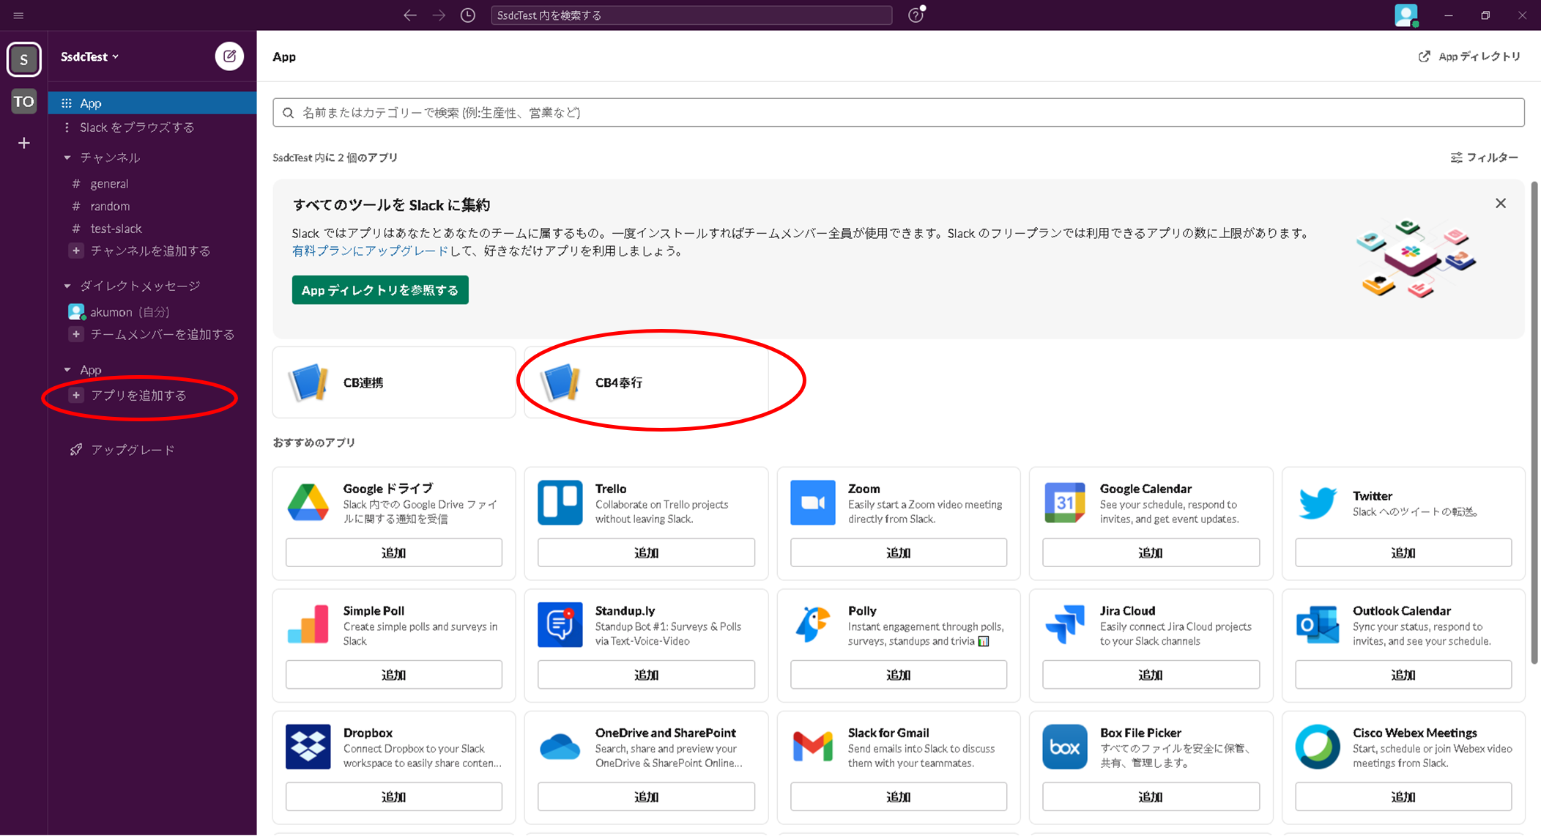Open the フィルター options
Screen dimensions: 1541x836
(1485, 158)
